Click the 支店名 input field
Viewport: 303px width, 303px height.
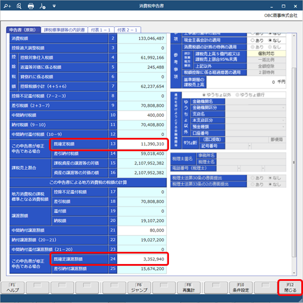click(x=255, y=114)
